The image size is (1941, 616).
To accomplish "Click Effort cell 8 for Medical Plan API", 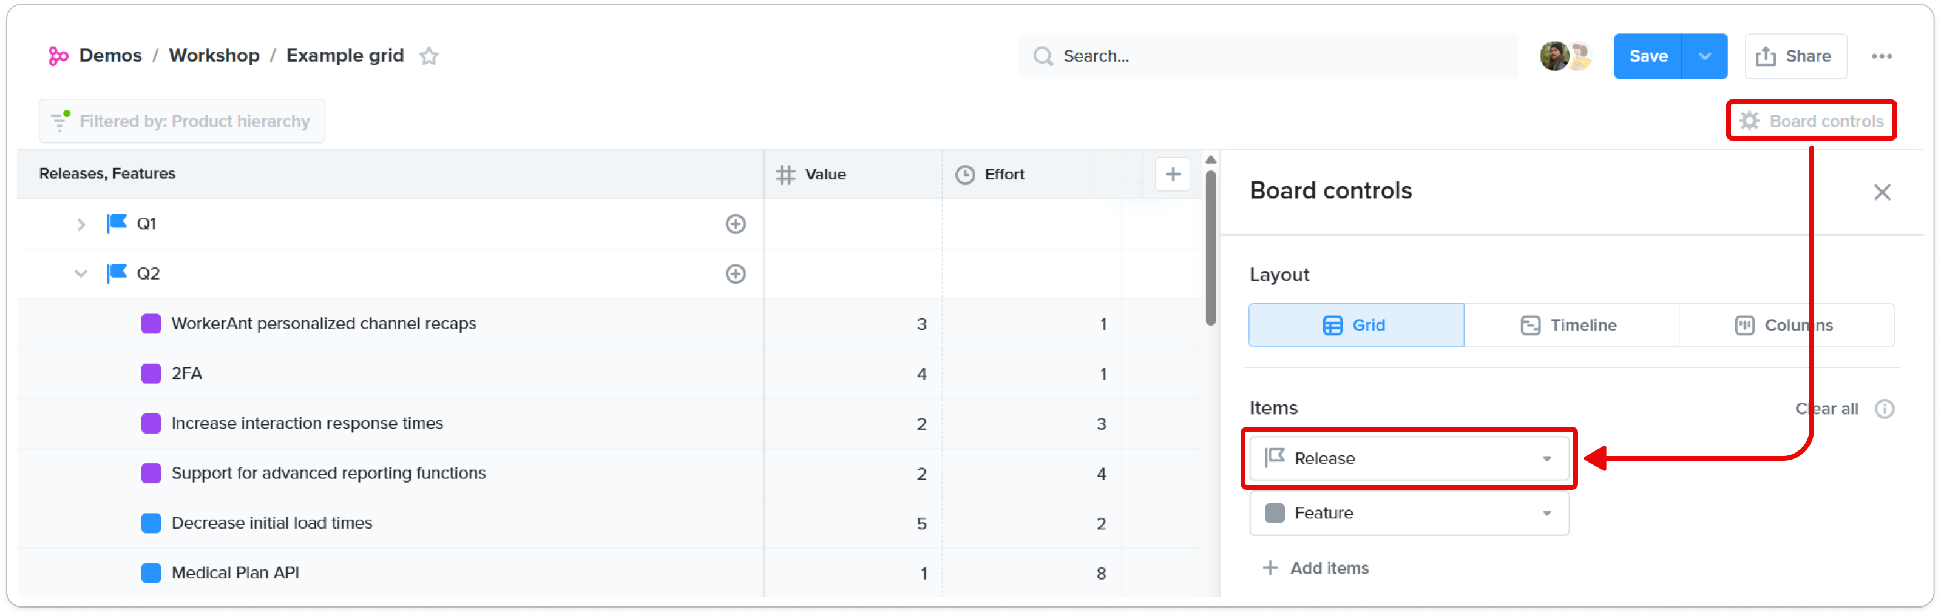I will (1032, 573).
